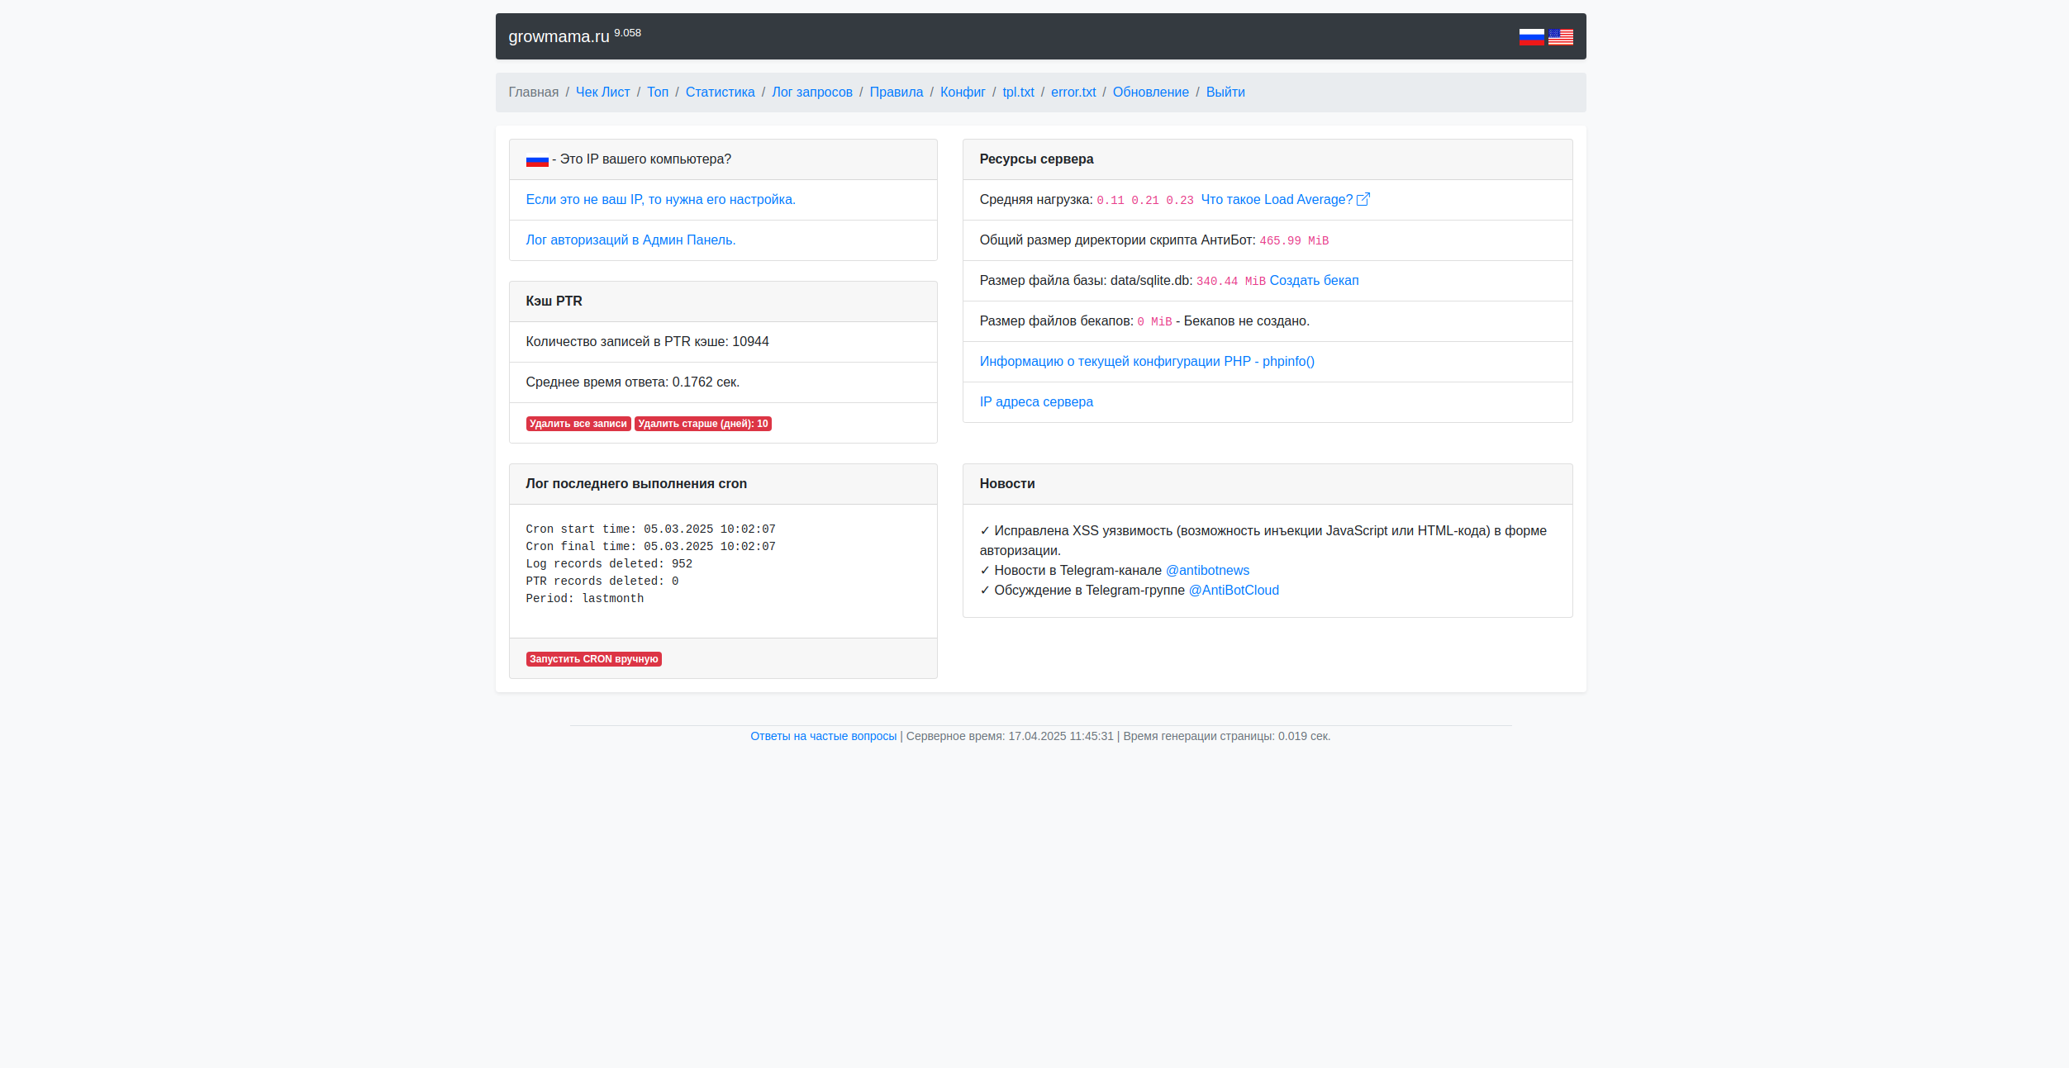Switch language with the Russian flag icon
Image resolution: width=2069 pixels, height=1068 pixels.
click(x=1530, y=37)
